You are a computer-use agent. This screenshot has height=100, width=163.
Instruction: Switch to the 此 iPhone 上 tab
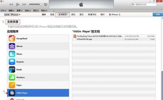[115, 14]
